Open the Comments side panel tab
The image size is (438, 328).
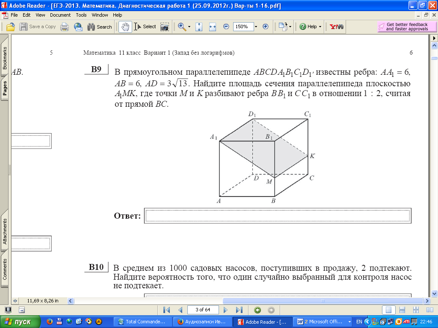pyautogui.click(x=4, y=269)
